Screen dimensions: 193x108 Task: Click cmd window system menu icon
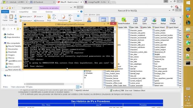tap(25, 24)
